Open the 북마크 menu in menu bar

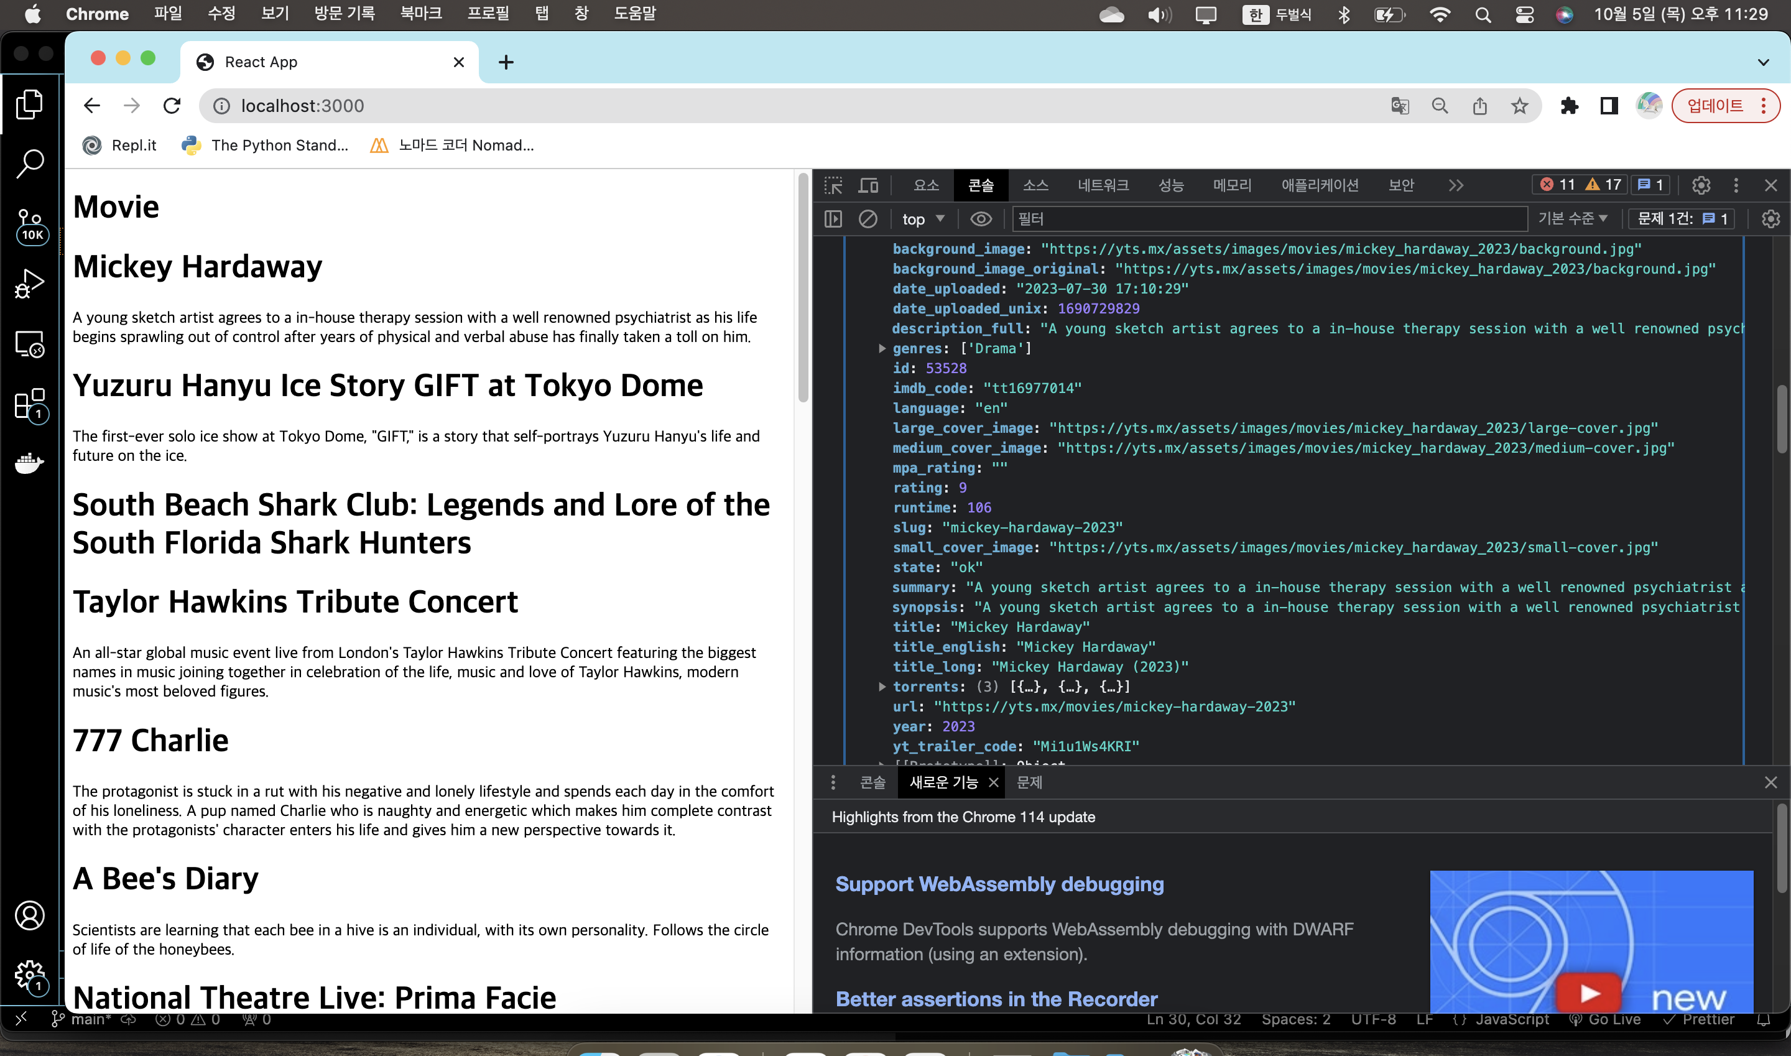coord(420,14)
